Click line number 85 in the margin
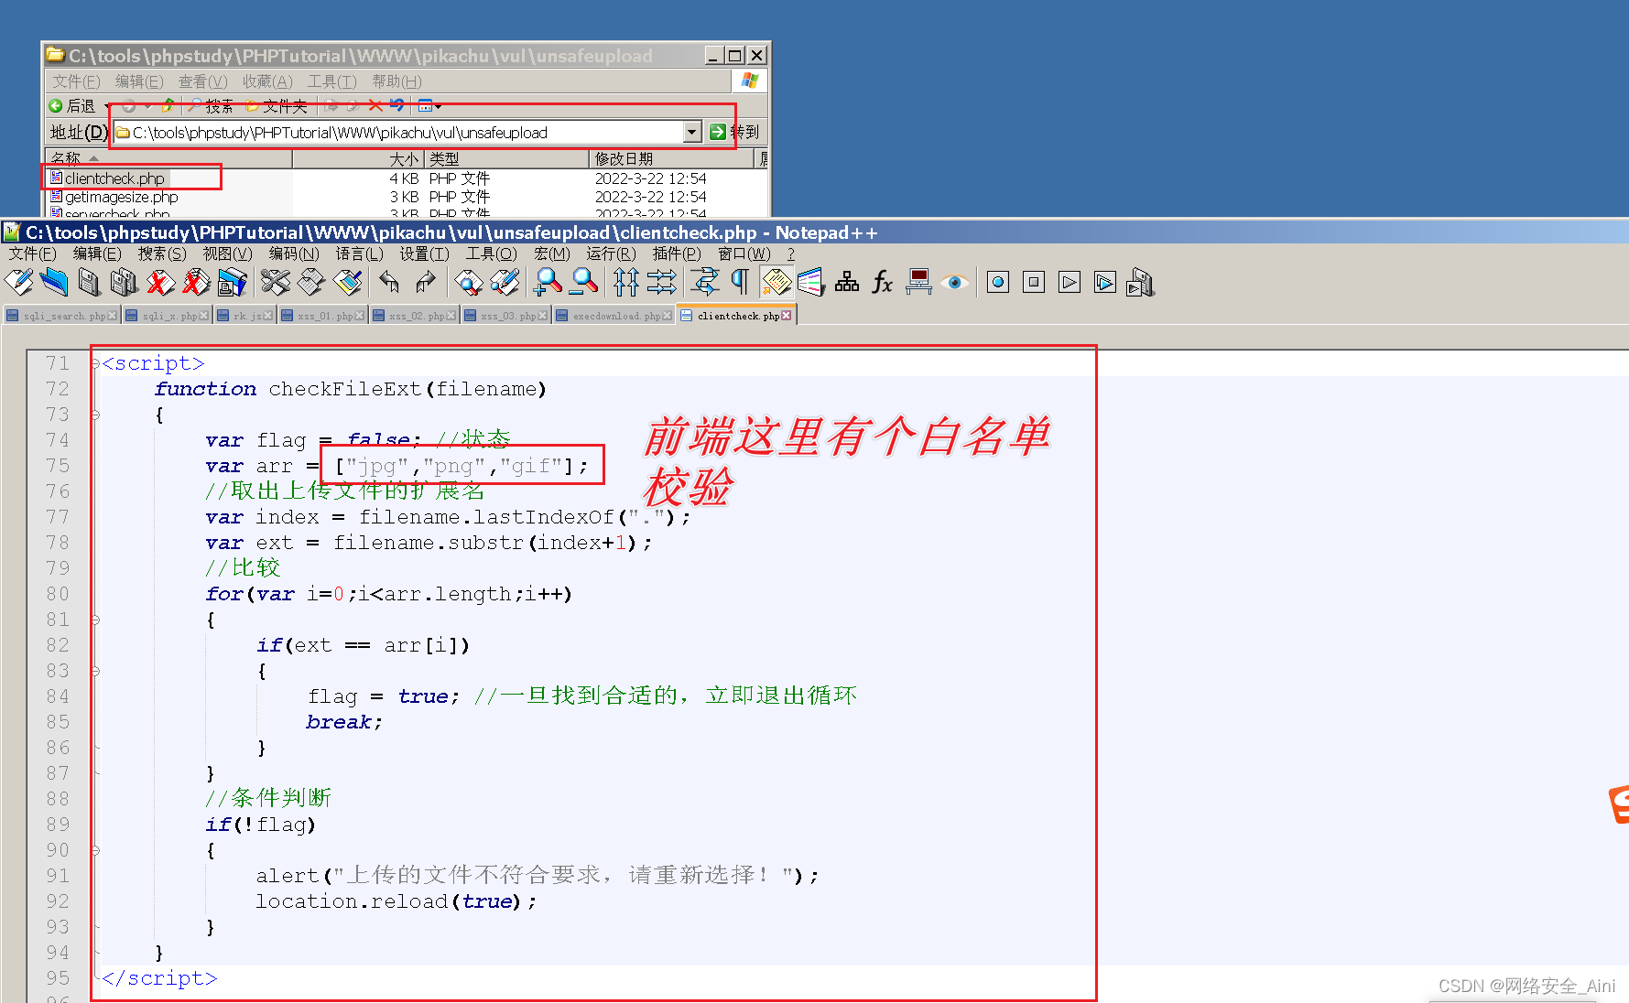Viewport: 1629px width, 1003px height. pyautogui.click(x=58, y=722)
